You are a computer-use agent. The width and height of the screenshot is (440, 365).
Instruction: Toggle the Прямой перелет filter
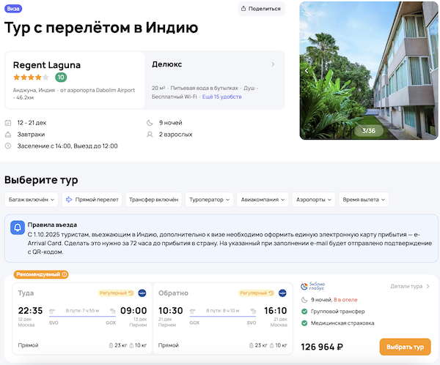click(x=91, y=199)
